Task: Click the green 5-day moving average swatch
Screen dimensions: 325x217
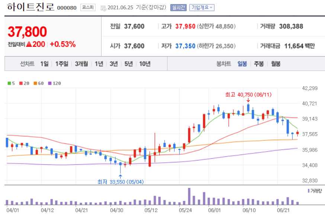Action: (9, 83)
